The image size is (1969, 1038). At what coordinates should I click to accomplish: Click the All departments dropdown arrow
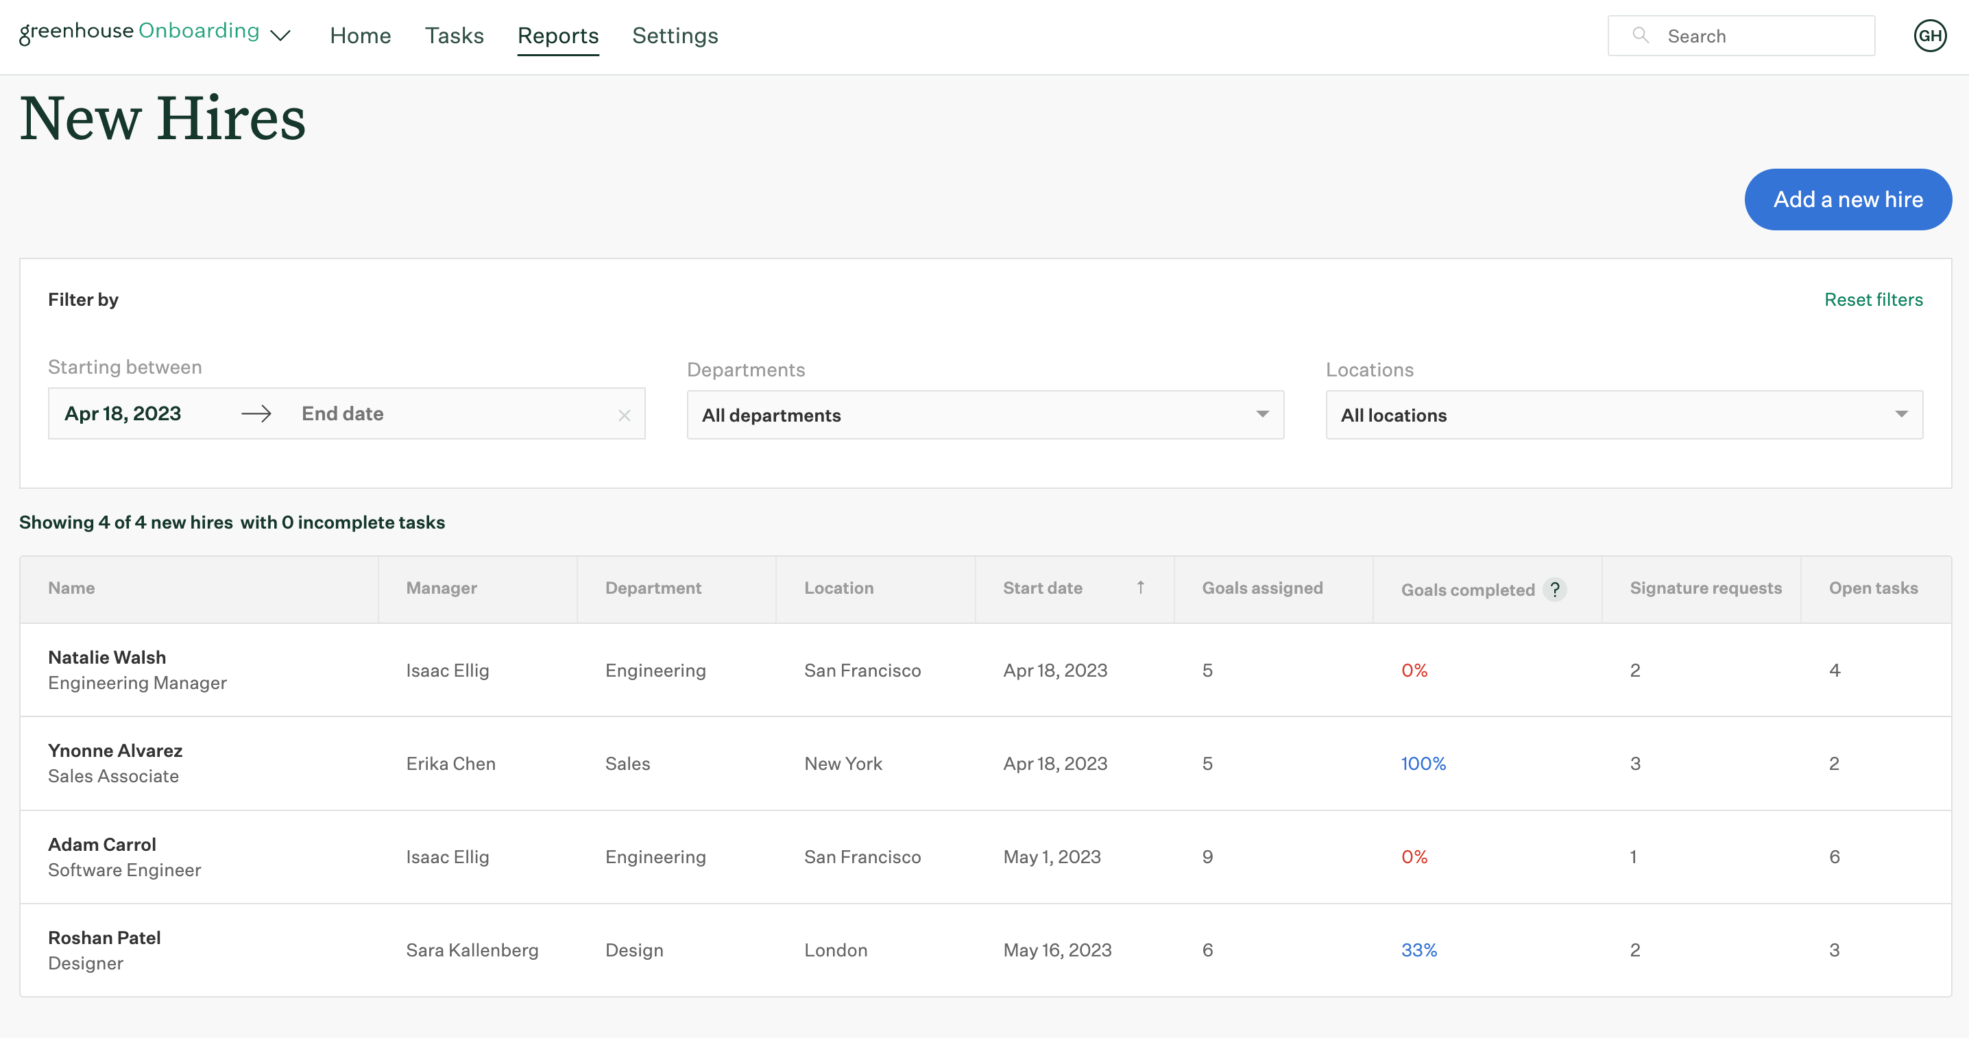(x=1262, y=414)
